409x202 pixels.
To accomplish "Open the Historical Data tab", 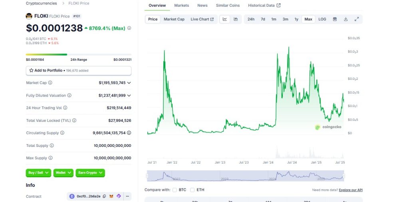I will 264,5.
